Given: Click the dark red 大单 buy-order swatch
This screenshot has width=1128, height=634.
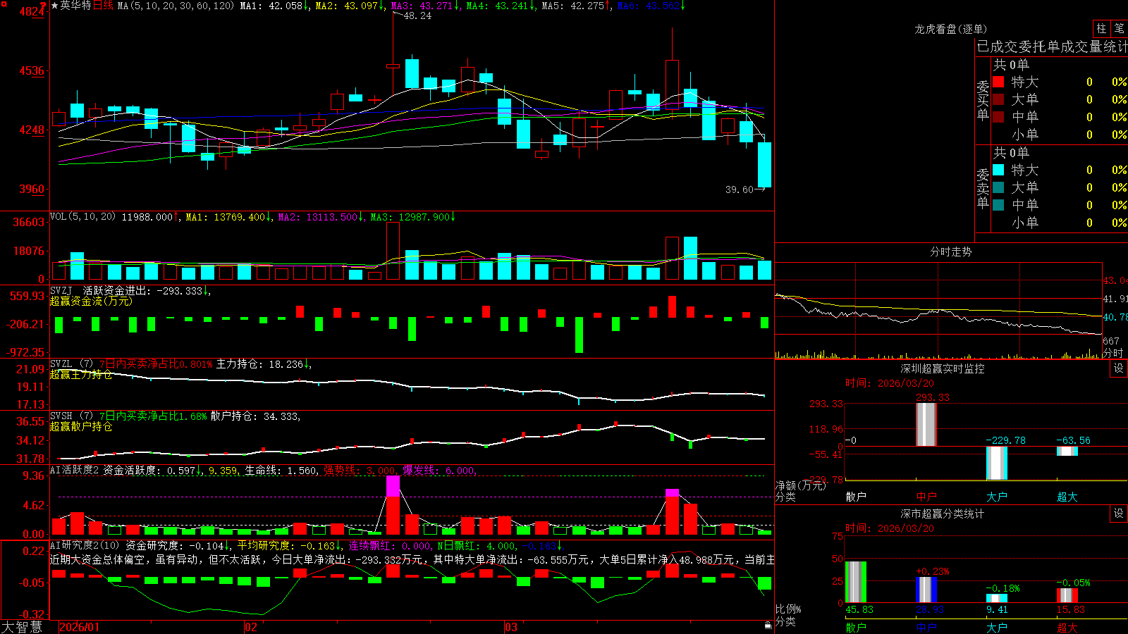Looking at the screenshot, I should pyautogui.click(x=998, y=99).
